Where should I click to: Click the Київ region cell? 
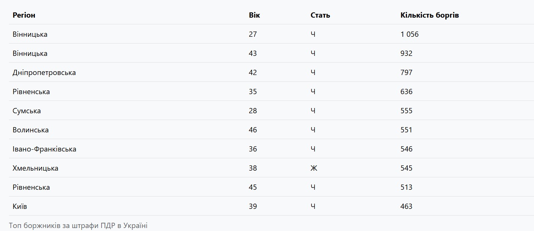coord(20,206)
